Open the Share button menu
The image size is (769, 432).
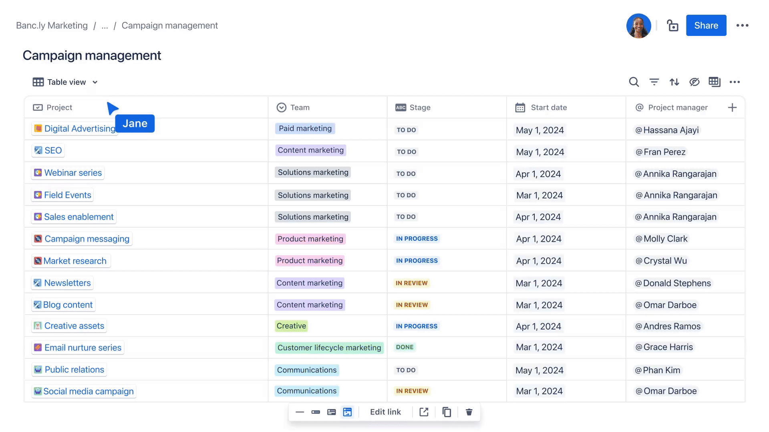706,25
